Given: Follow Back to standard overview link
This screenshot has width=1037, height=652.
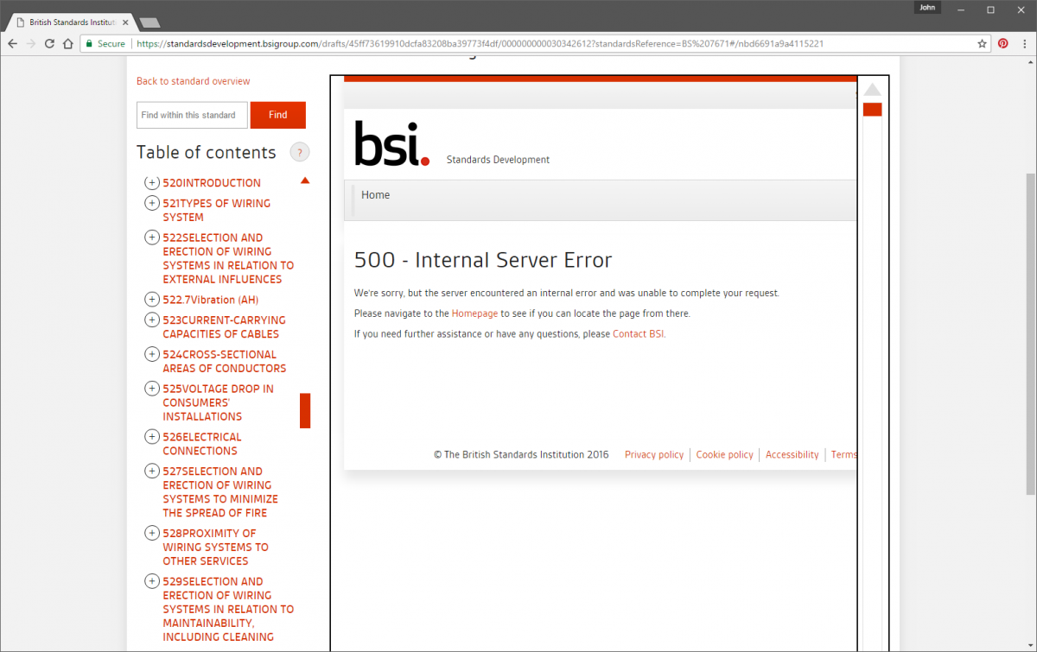Looking at the screenshot, I should (193, 81).
